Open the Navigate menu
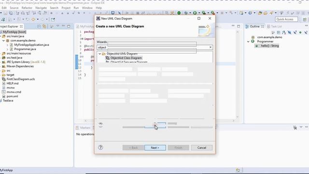Image resolution: width=309 pixels, height=174 pixels. click(x=41, y=8)
